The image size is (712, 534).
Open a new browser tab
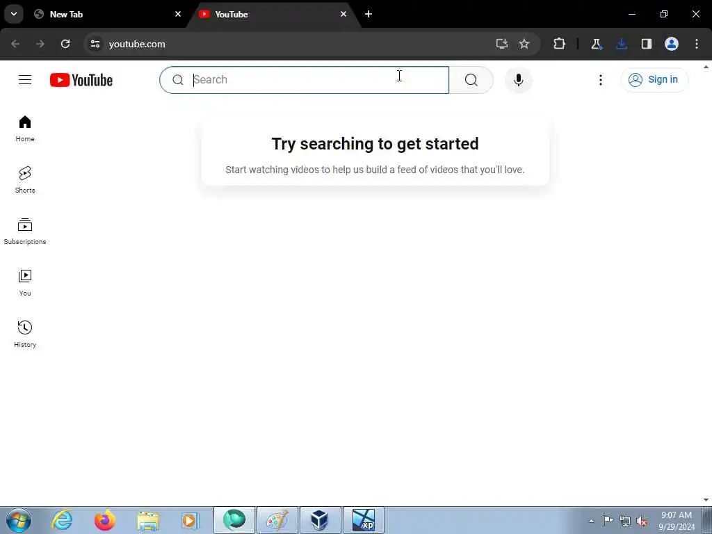369,14
